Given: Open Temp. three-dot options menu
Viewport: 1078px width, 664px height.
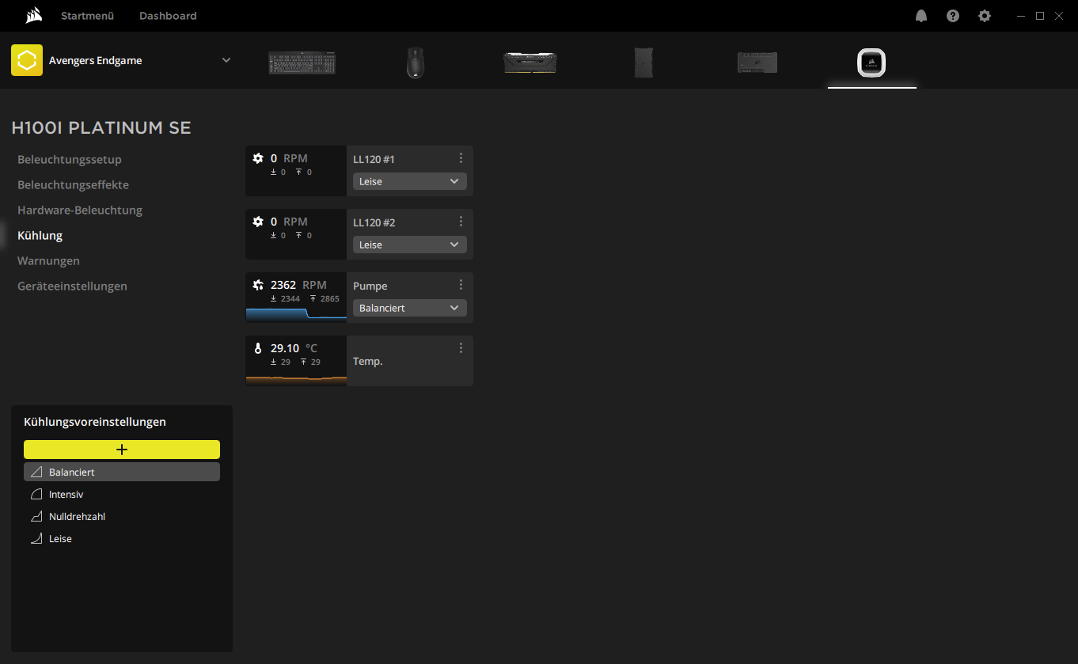Looking at the screenshot, I should (461, 348).
